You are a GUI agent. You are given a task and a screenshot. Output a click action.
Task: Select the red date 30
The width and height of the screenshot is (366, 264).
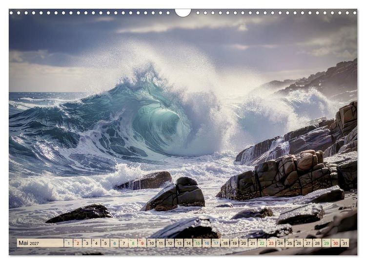(336, 243)
